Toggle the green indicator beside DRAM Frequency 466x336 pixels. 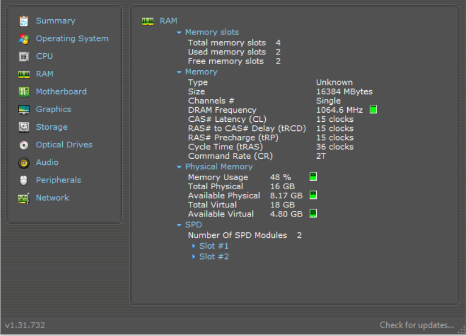coord(372,110)
